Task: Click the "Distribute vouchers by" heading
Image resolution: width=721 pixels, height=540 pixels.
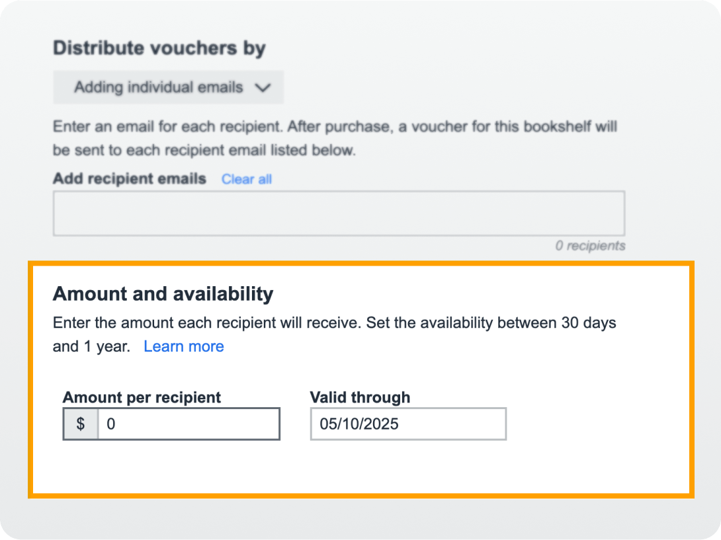Action: (x=159, y=48)
